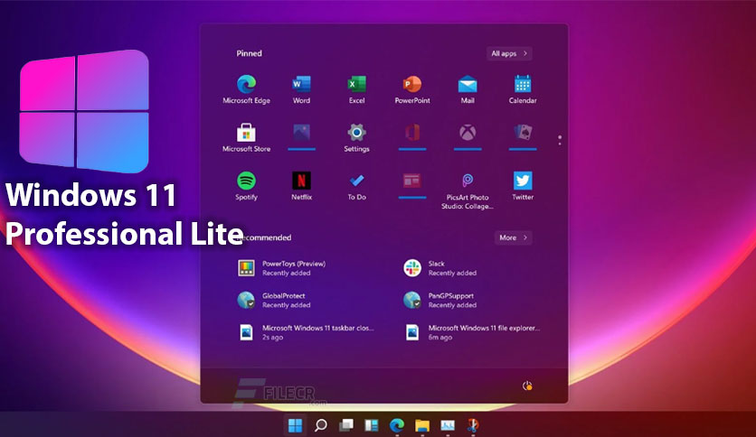This screenshot has width=756, height=437.
Task: Click the pinned apps page dots indicator
Action: [560, 140]
